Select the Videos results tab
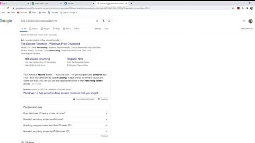The width and height of the screenshot is (255, 143). 33,29
